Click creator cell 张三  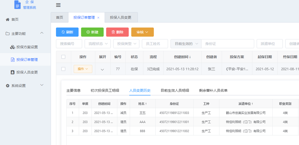(x=211, y=69)
